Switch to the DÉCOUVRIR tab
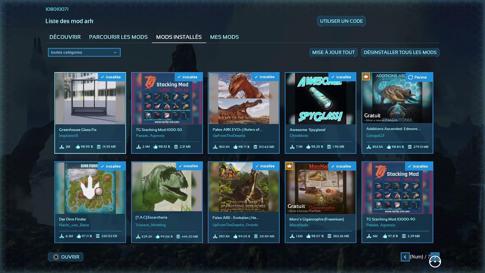 click(x=65, y=37)
